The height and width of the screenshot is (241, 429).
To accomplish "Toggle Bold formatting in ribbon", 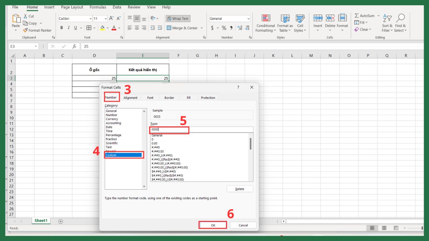I will tap(61, 28).
